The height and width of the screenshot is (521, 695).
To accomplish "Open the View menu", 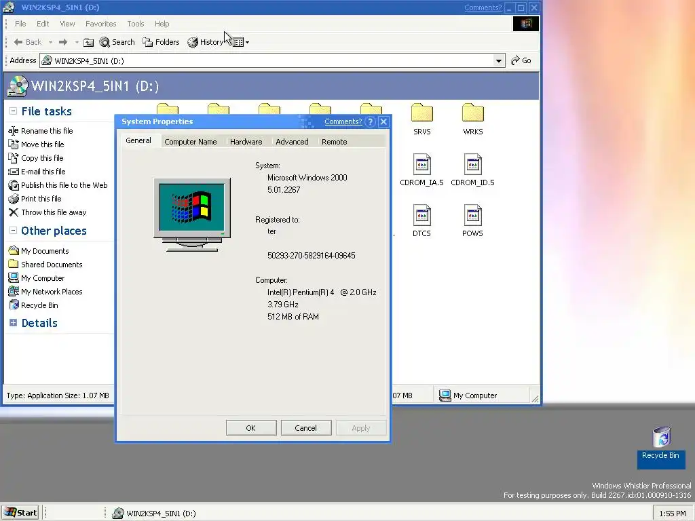I will point(67,24).
